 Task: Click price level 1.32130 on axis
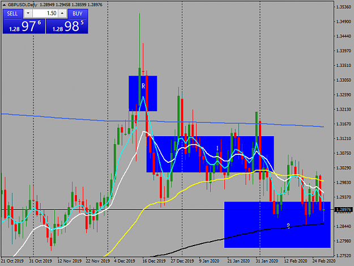[344, 109]
